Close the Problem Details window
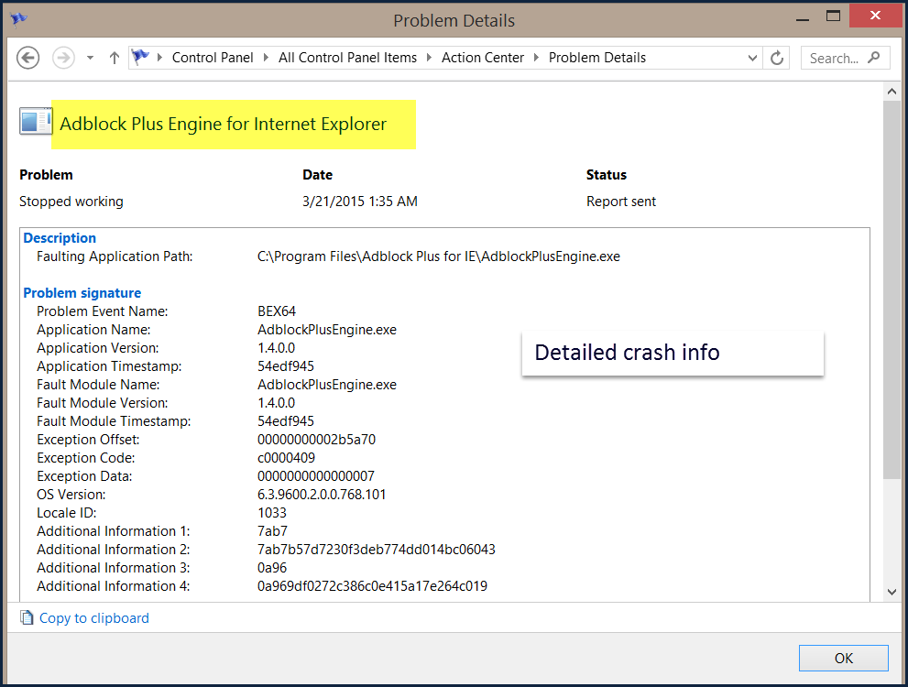The image size is (908, 687). click(875, 16)
